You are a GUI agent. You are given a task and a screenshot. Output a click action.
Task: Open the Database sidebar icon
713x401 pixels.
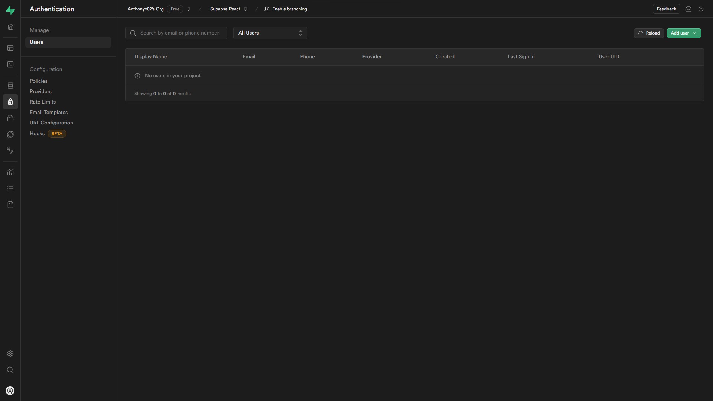(10, 86)
